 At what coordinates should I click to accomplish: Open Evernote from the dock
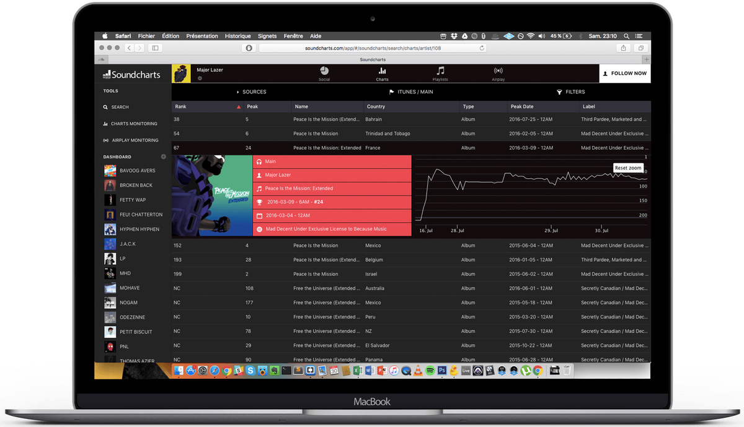(x=274, y=371)
